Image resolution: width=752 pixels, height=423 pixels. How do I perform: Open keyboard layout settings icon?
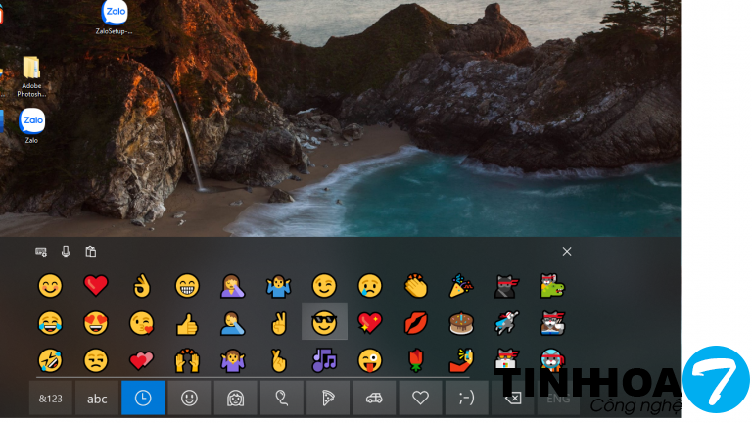point(41,252)
